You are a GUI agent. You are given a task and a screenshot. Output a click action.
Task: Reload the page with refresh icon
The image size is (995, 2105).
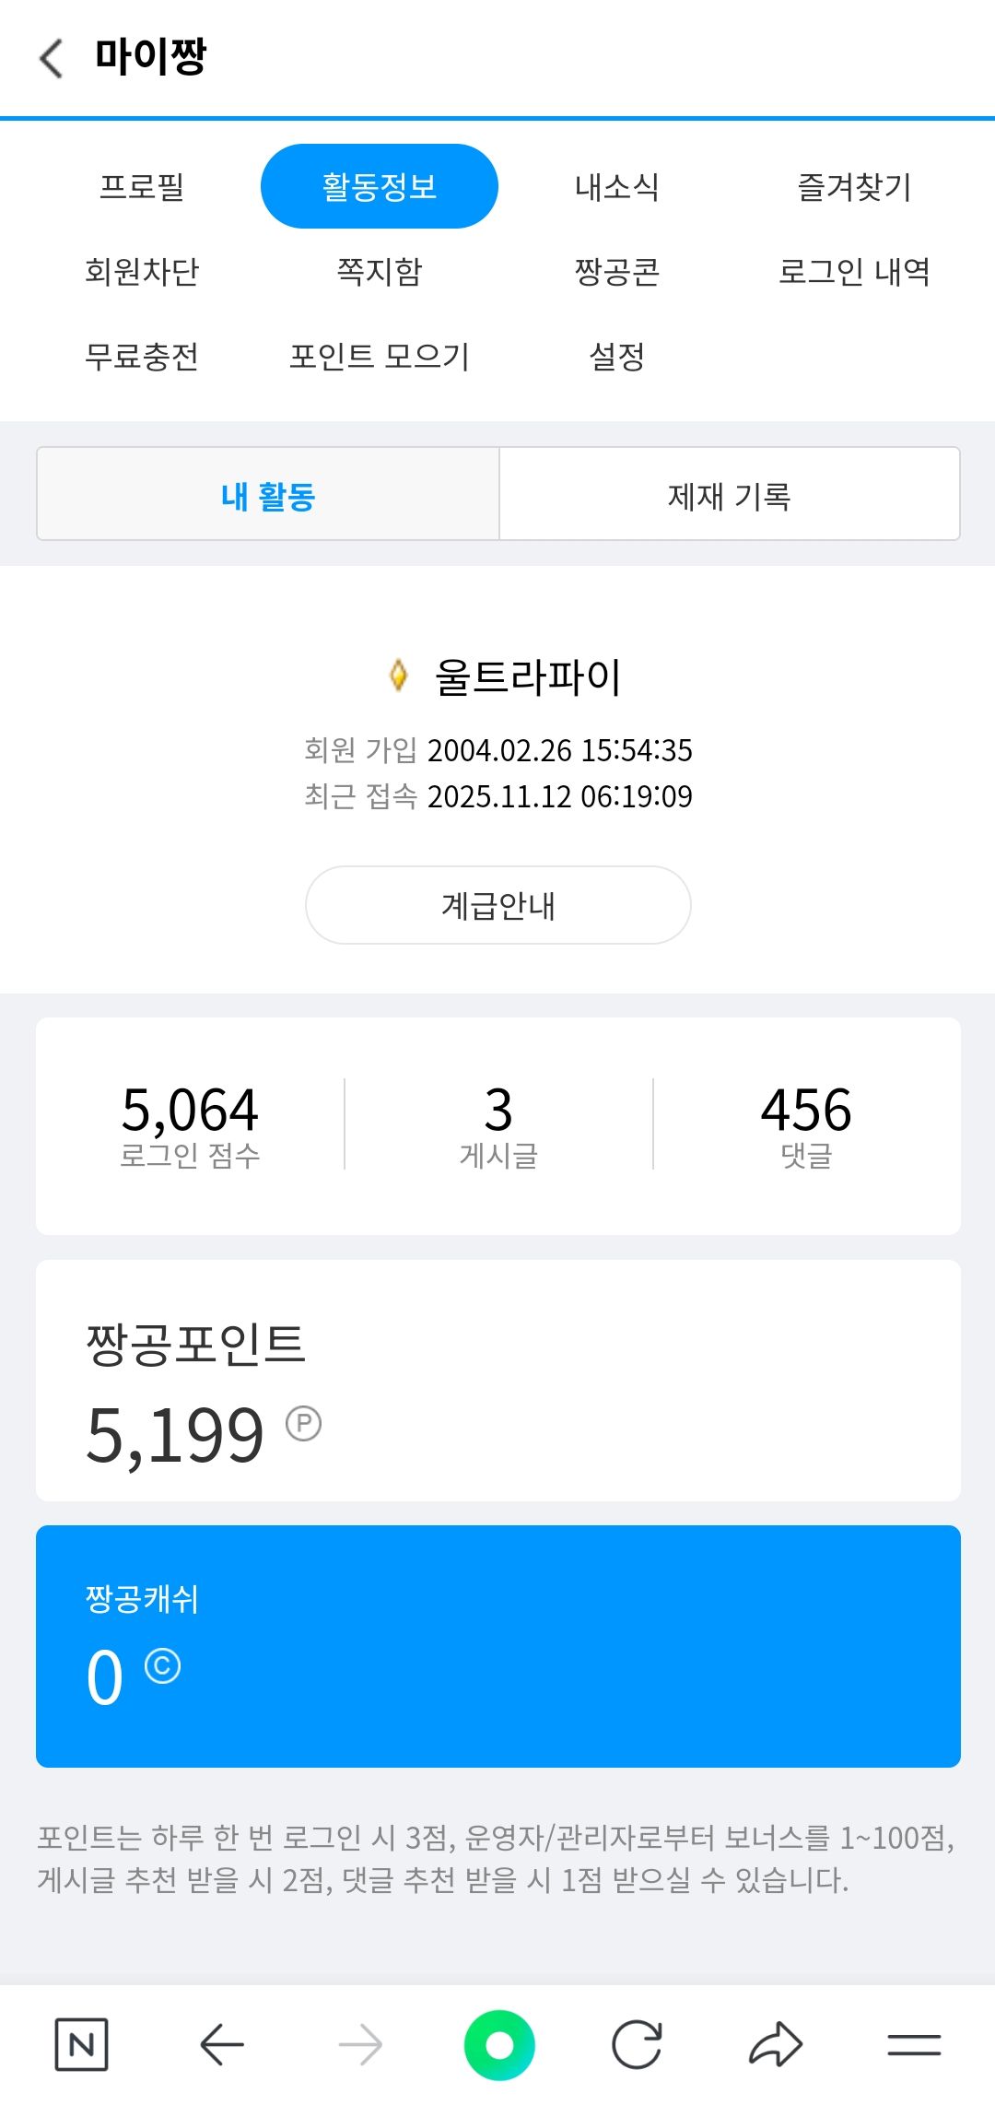[x=637, y=2044]
